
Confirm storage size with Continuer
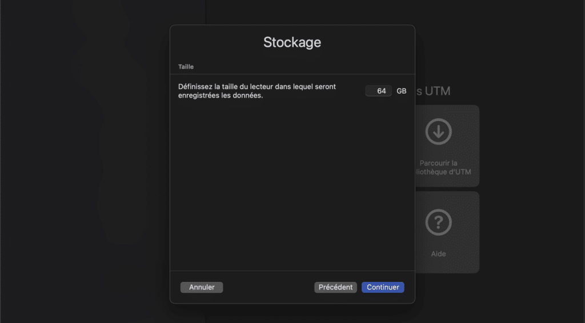pyautogui.click(x=383, y=287)
